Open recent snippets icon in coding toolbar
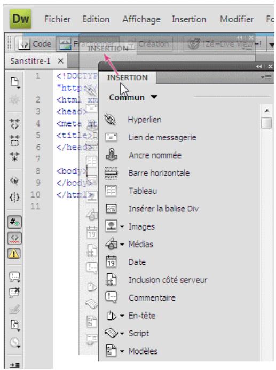 point(15,326)
